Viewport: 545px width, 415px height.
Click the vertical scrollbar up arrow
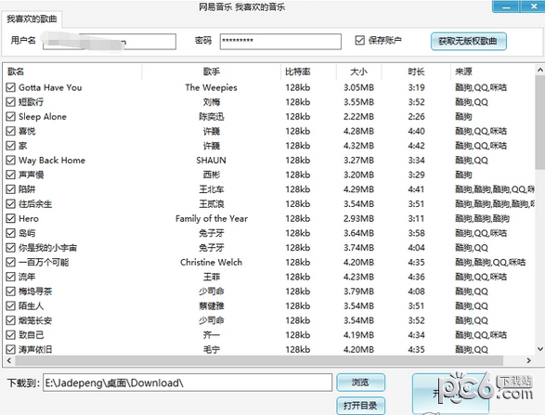tap(539, 70)
